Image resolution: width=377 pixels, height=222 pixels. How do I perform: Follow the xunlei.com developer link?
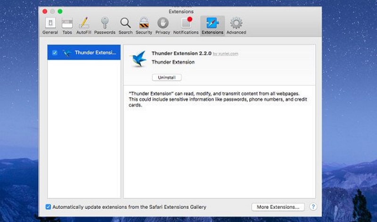click(x=225, y=54)
